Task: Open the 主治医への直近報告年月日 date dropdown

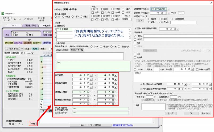Action: [x=178, y=29]
